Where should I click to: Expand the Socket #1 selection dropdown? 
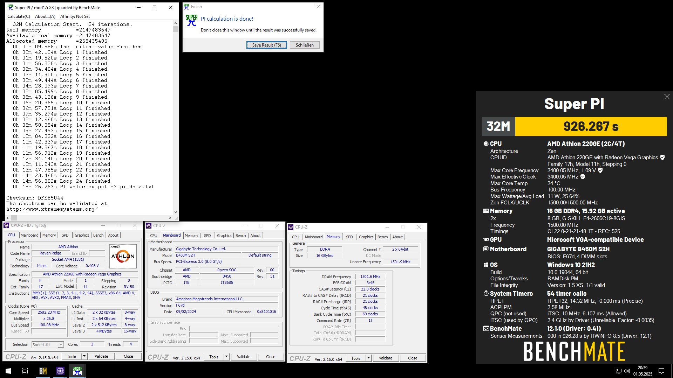pos(61,345)
